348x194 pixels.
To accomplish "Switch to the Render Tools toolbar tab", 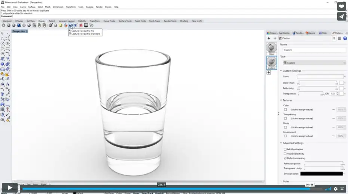I will [x=170, y=21].
